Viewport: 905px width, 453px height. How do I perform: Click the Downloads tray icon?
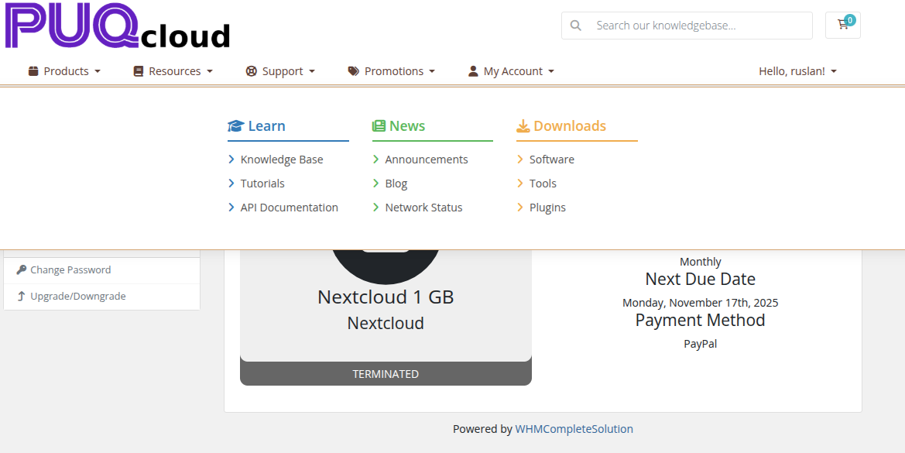523,126
